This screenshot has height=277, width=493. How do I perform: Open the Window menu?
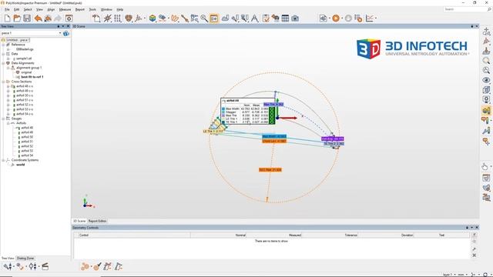pos(106,9)
